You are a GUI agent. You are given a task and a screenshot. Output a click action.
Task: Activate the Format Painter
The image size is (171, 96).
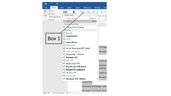click(x=55, y=17)
